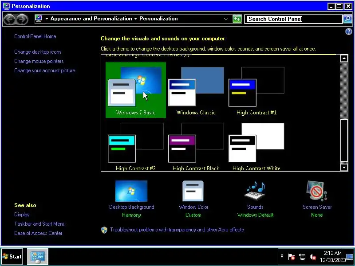Viewport: 355px width, 266px height.
Task: Open Troubleshoot problems with transparency link
Action: 177,230
